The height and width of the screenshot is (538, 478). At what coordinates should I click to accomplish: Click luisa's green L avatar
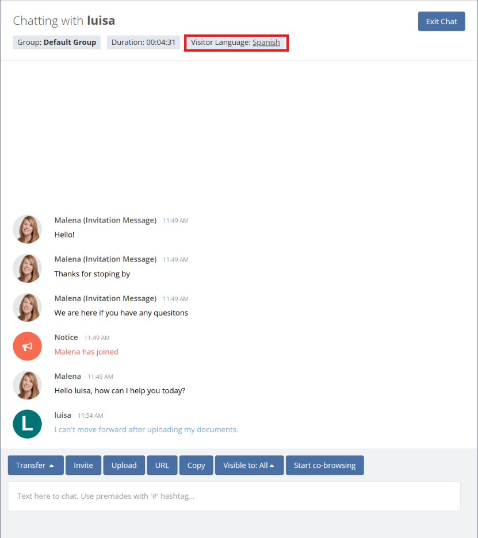27,424
